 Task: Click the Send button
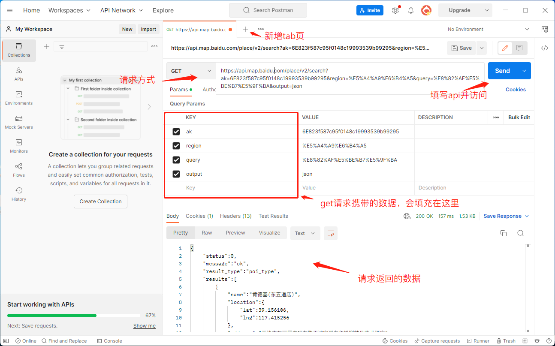tap(503, 71)
